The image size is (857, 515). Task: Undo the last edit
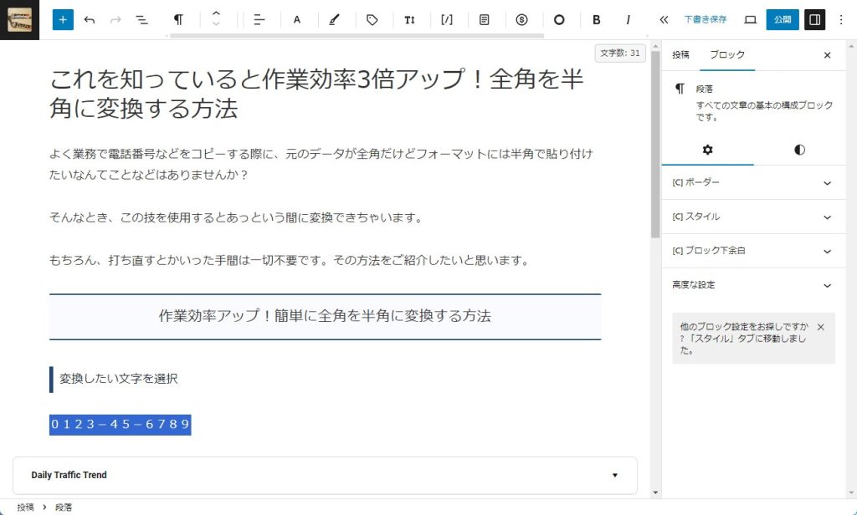pyautogui.click(x=90, y=19)
